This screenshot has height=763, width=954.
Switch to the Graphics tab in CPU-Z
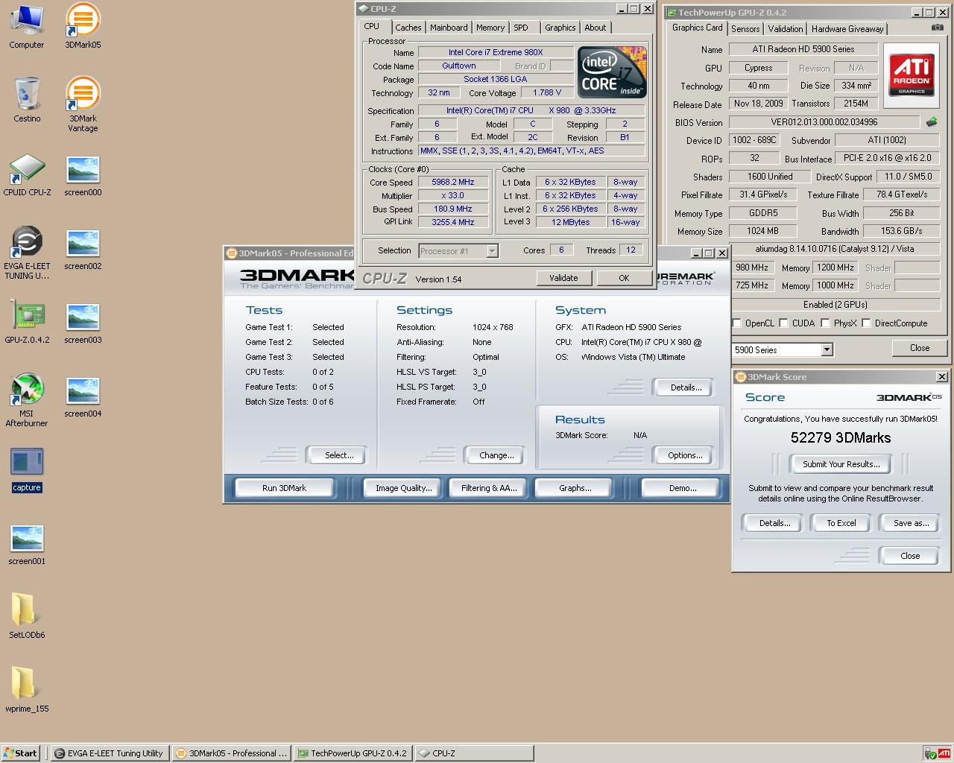(x=560, y=28)
